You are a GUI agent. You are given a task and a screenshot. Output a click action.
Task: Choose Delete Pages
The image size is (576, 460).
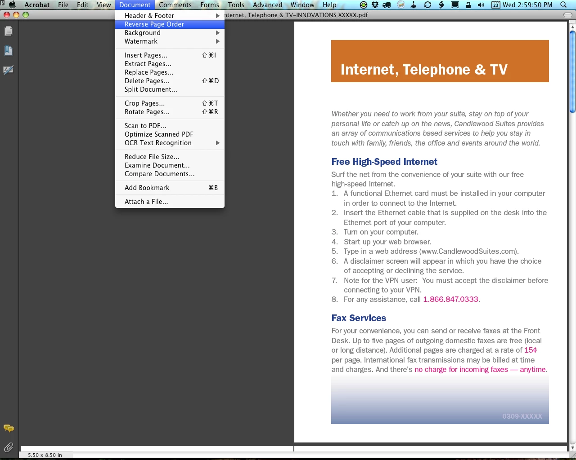coord(170,81)
